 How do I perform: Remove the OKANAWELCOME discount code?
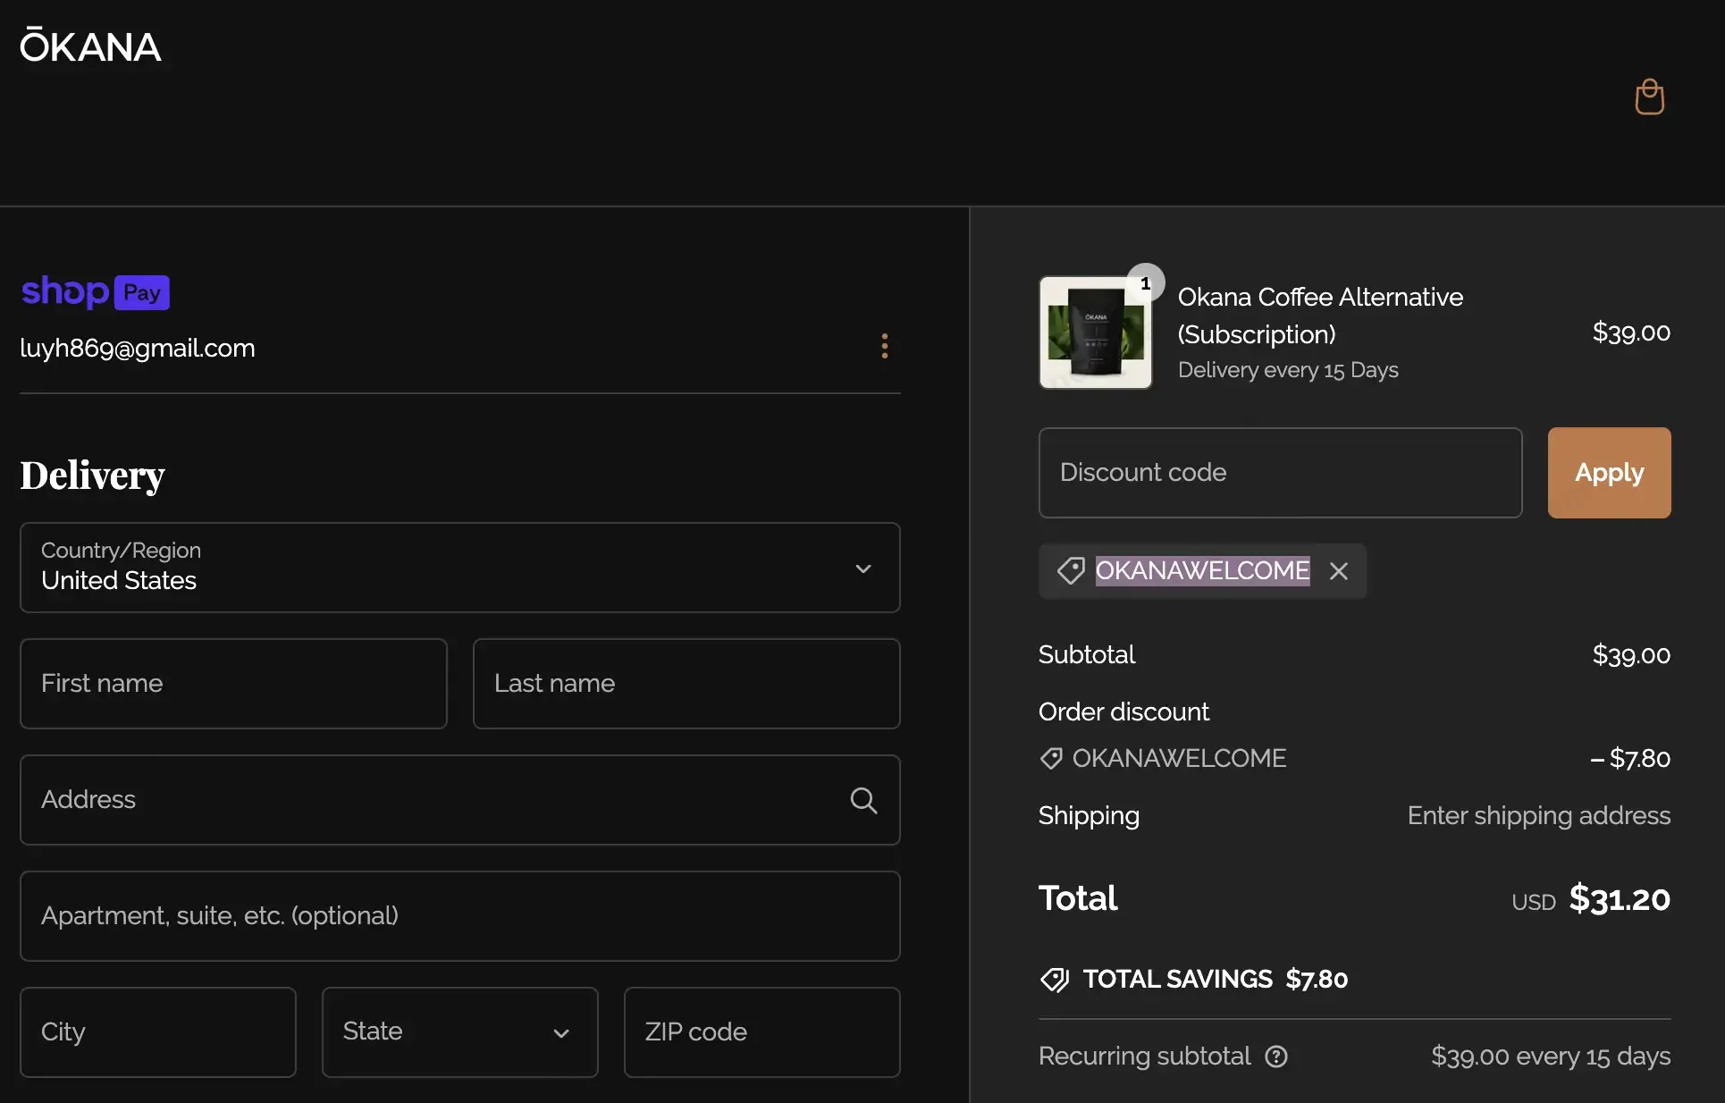tap(1338, 571)
